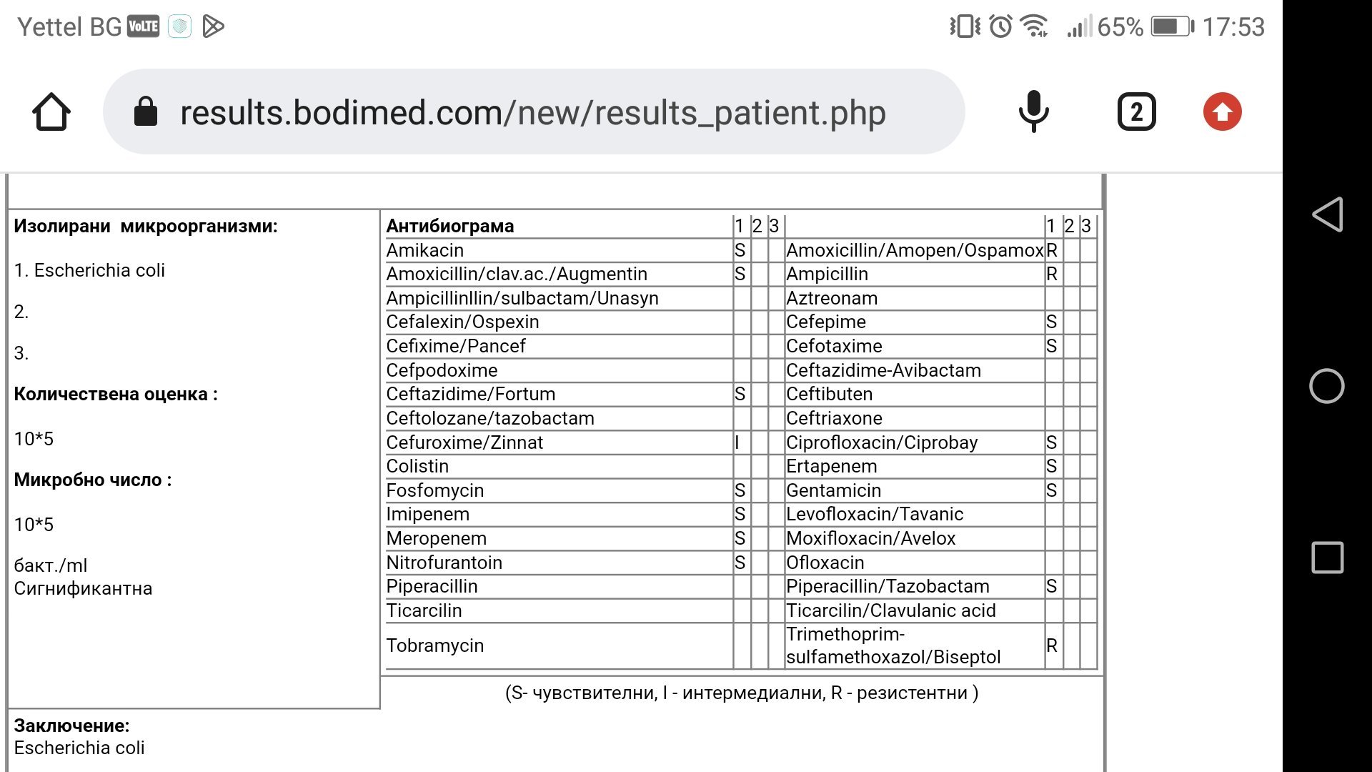The width and height of the screenshot is (1372, 772).
Task: Tap the Play Store icon in the status bar
Action: coord(213,27)
